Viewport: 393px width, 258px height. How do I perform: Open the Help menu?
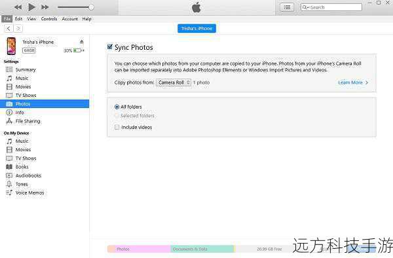pyautogui.click(x=86, y=19)
